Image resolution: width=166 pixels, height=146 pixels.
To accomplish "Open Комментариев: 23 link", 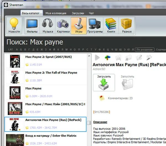I will point(120,98).
